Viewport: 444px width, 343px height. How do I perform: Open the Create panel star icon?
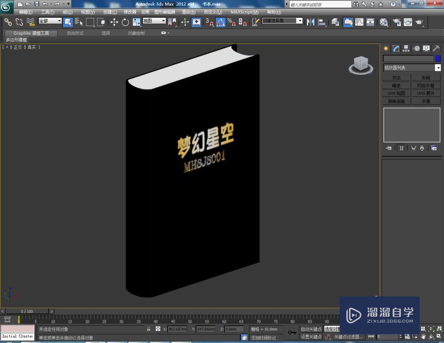386,48
